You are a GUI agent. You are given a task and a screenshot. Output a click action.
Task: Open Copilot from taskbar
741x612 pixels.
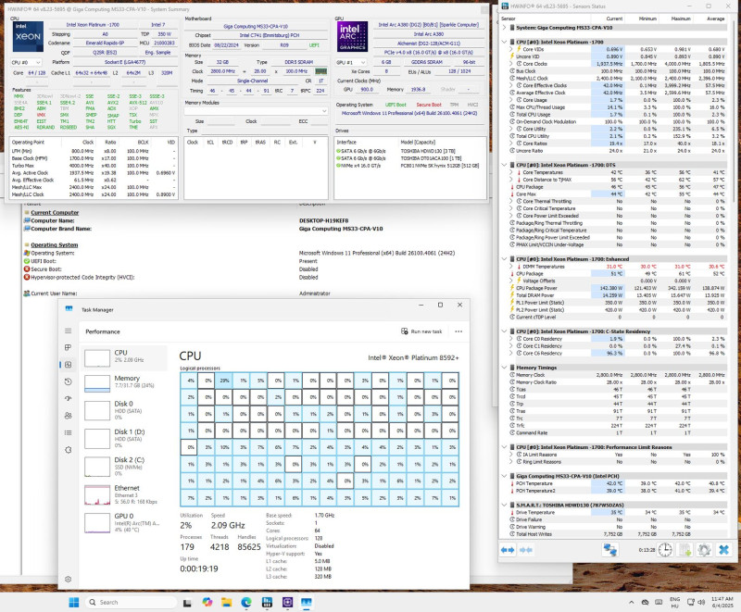point(207,602)
